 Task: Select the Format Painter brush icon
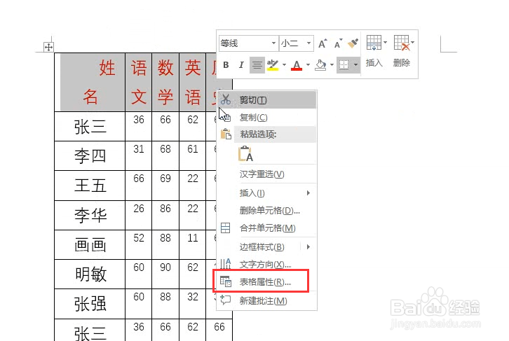tap(353, 43)
